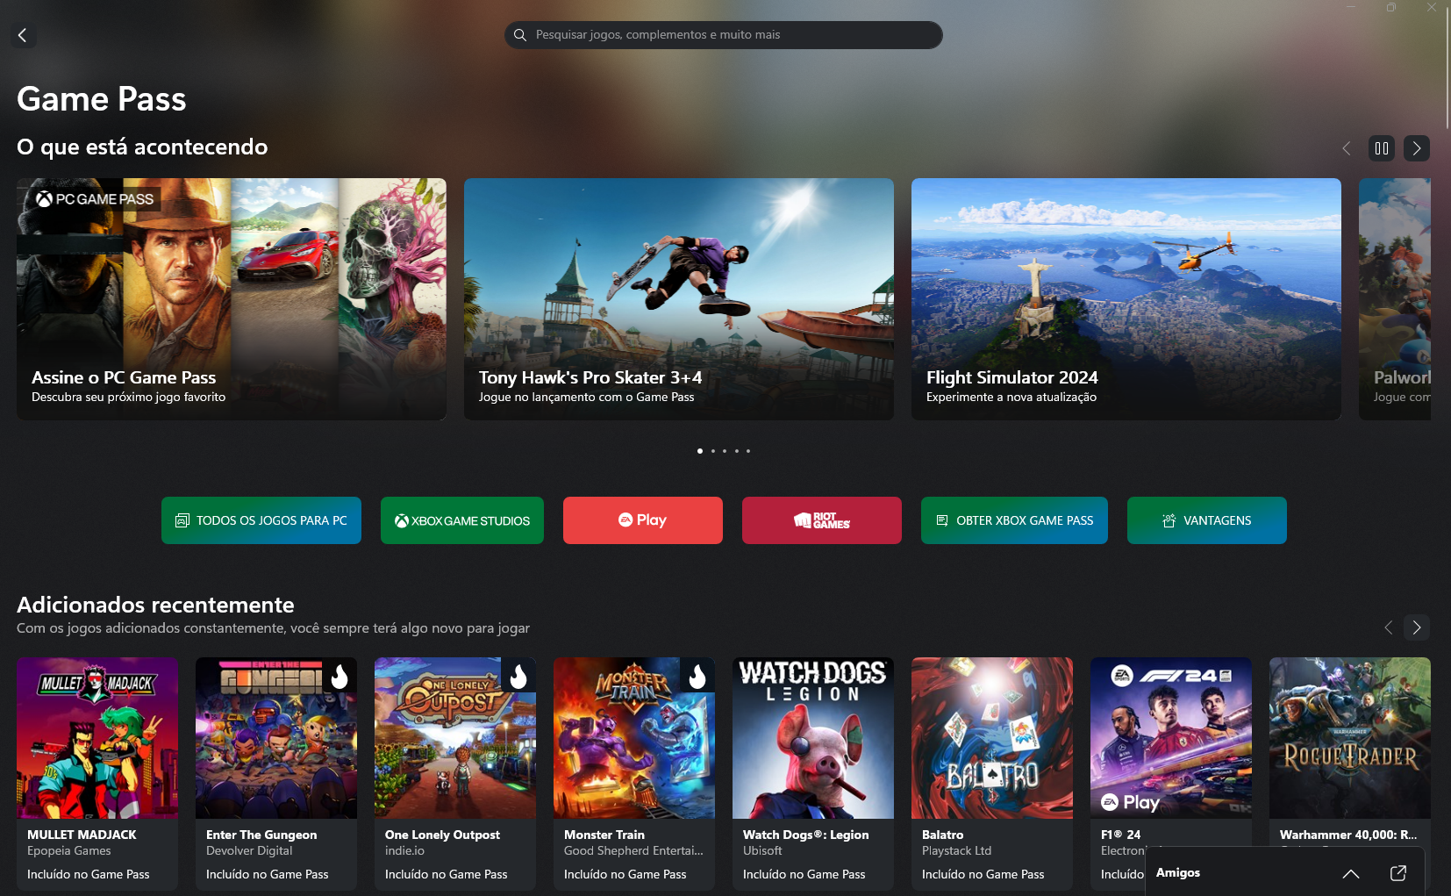This screenshot has width=1451, height=896.
Task: Click Good Shepherd Entertainment publisher text
Action: coord(633,850)
